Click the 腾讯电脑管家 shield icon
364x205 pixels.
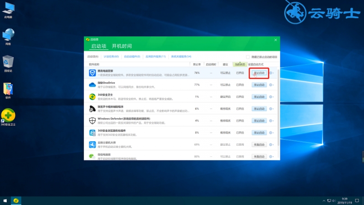92,73
